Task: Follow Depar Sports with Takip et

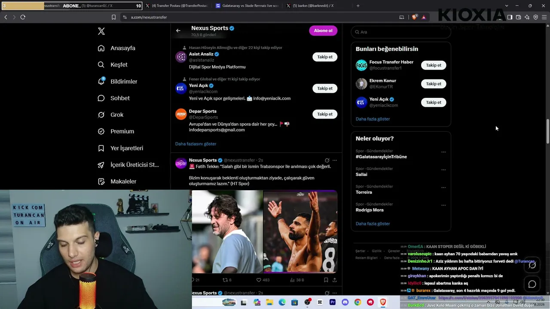Action: point(325,114)
